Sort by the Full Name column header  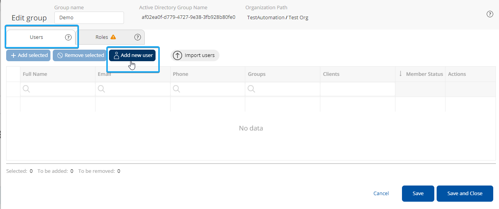pos(35,74)
